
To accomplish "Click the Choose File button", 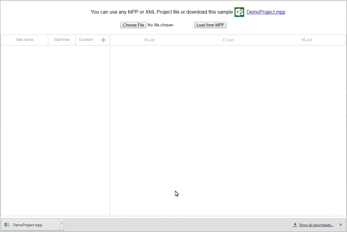I will (x=133, y=25).
